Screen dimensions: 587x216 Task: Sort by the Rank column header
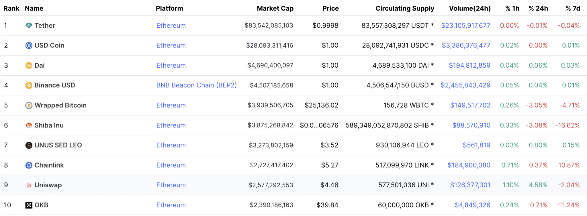coord(11,8)
